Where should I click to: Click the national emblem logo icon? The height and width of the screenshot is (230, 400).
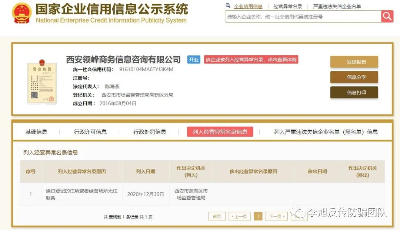pyautogui.click(x=22, y=14)
